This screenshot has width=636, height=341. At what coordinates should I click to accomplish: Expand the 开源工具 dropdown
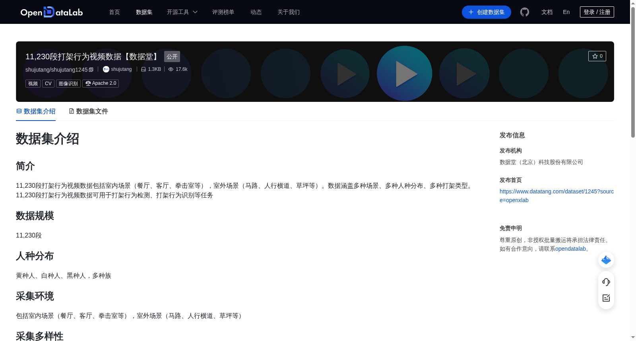pyautogui.click(x=182, y=12)
